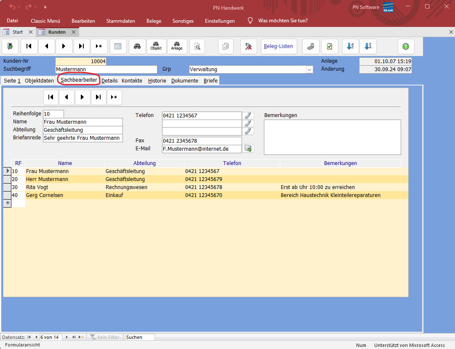Screen dimensions: 455x349
Task: Go to previous Sachbearbeiter entry in sub-navigation
Action: (x=67, y=97)
